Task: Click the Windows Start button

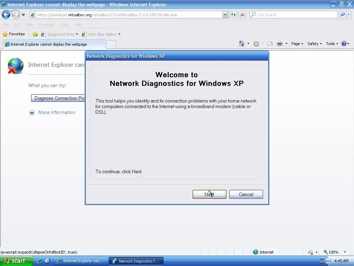Action: coord(16,261)
